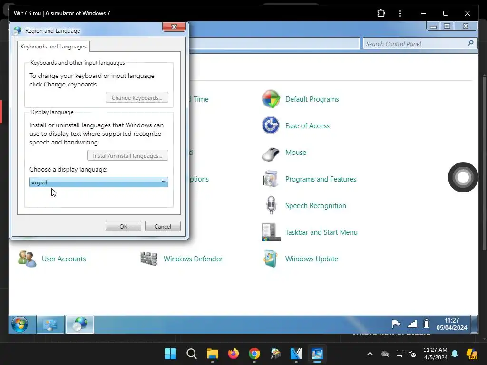487x365 pixels.
Task: Open the Speech Recognition link
Action: pyautogui.click(x=316, y=206)
